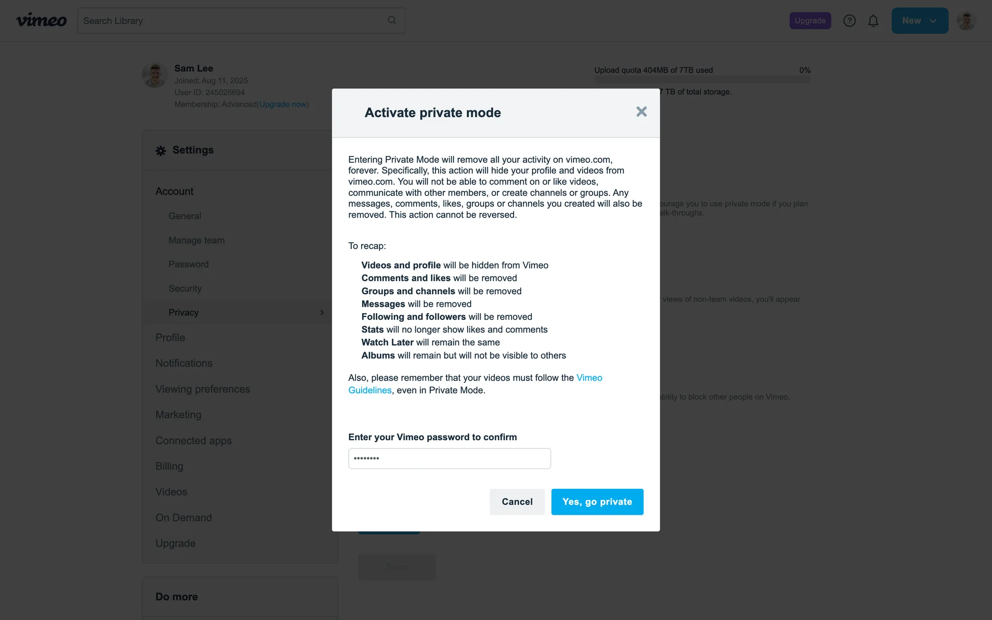Select Connected apps in sidebar
The height and width of the screenshot is (620, 992).
[193, 441]
